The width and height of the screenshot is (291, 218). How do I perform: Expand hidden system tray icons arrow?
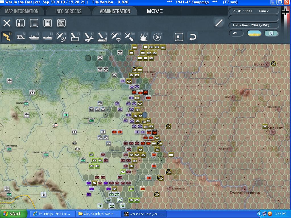[259, 214]
